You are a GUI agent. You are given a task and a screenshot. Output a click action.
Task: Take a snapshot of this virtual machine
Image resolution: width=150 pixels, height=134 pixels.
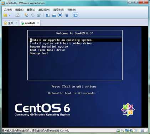(26, 15)
